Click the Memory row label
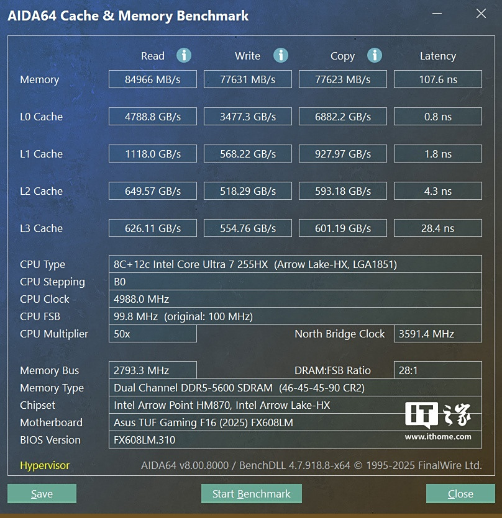 (x=39, y=79)
